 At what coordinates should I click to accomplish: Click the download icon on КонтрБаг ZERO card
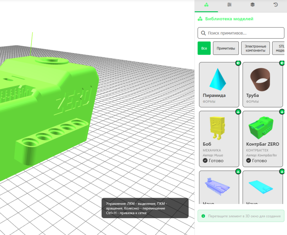click(281, 112)
